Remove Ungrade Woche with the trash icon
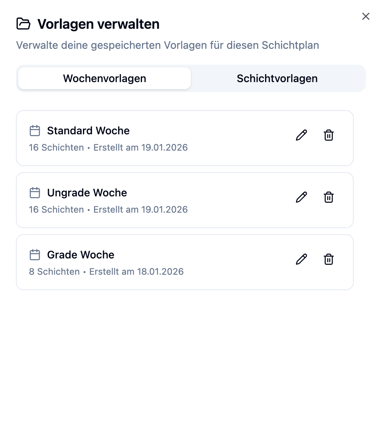381x448 pixels. coord(329,197)
